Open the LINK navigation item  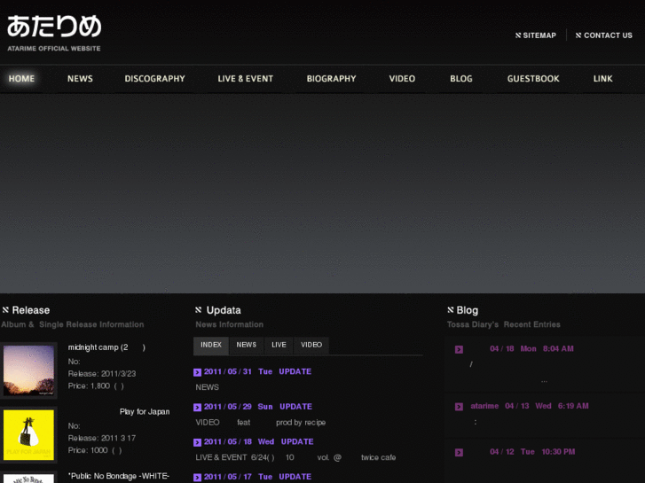(602, 79)
